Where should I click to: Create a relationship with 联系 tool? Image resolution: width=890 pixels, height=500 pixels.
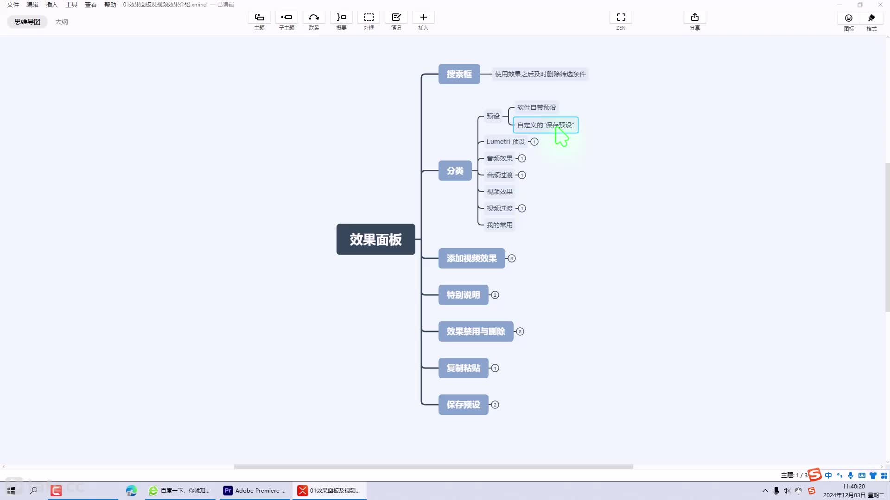tap(314, 21)
